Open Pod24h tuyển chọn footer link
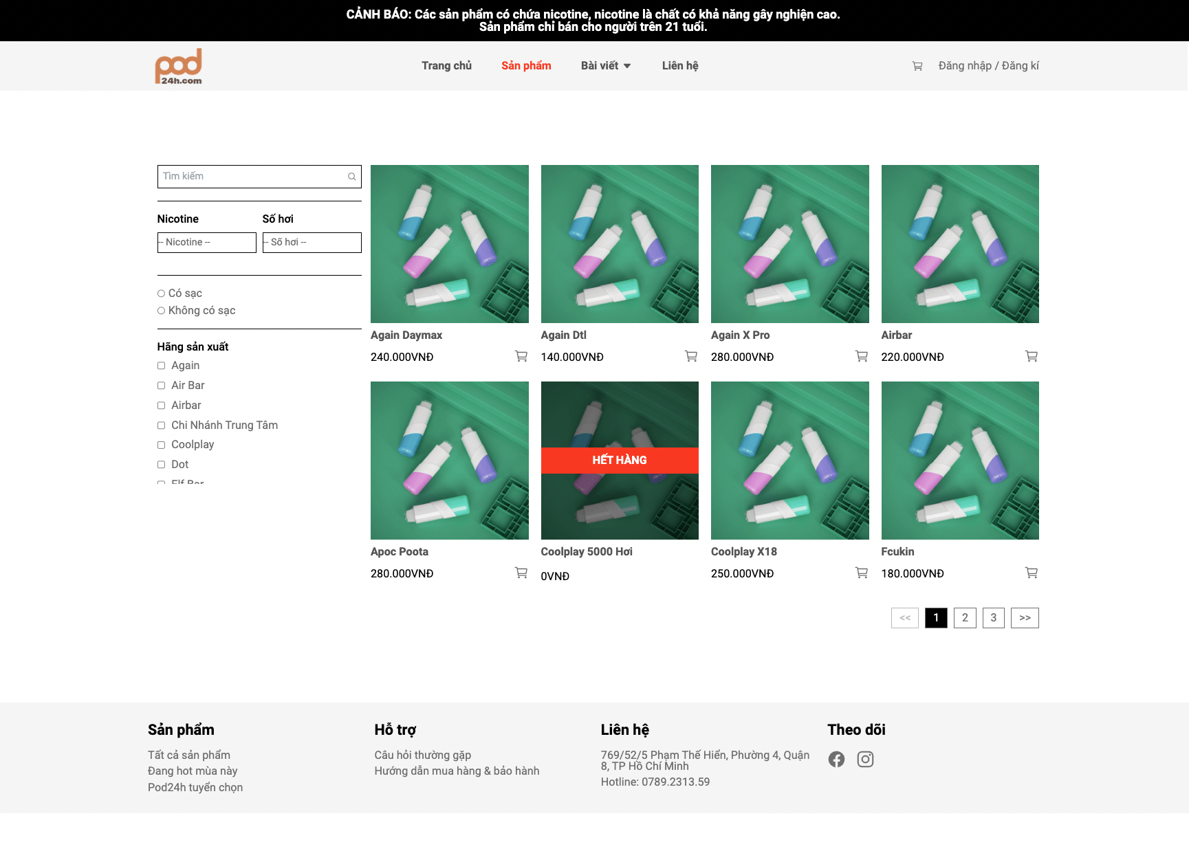Viewport: 1189px width, 851px height. click(195, 788)
